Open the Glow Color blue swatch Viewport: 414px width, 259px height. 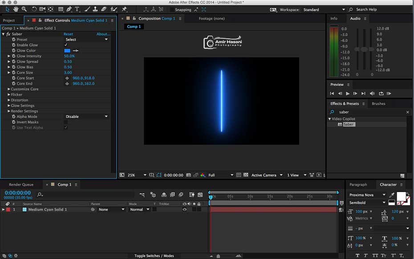point(67,50)
